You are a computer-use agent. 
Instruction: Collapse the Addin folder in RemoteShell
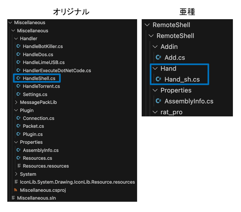pos(155,47)
